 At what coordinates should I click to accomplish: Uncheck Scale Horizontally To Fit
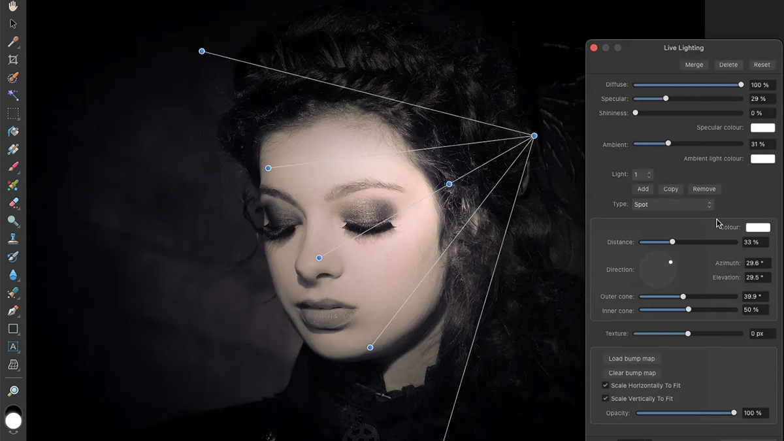[x=606, y=385]
